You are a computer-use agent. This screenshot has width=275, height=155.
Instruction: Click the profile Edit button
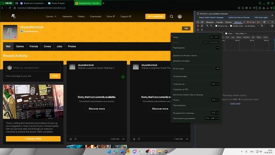[186, 28]
